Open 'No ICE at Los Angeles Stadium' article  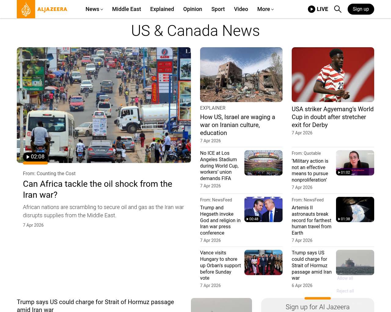pyautogui.click(x=219, y=166)
